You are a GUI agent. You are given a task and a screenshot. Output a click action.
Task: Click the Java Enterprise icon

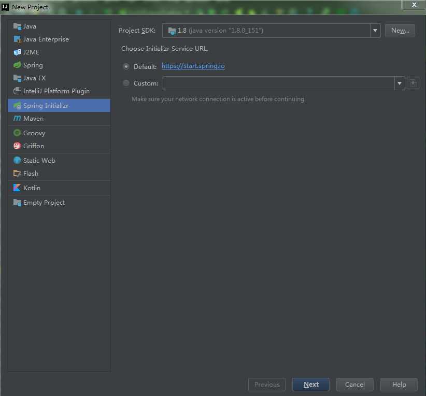[17, 39]
